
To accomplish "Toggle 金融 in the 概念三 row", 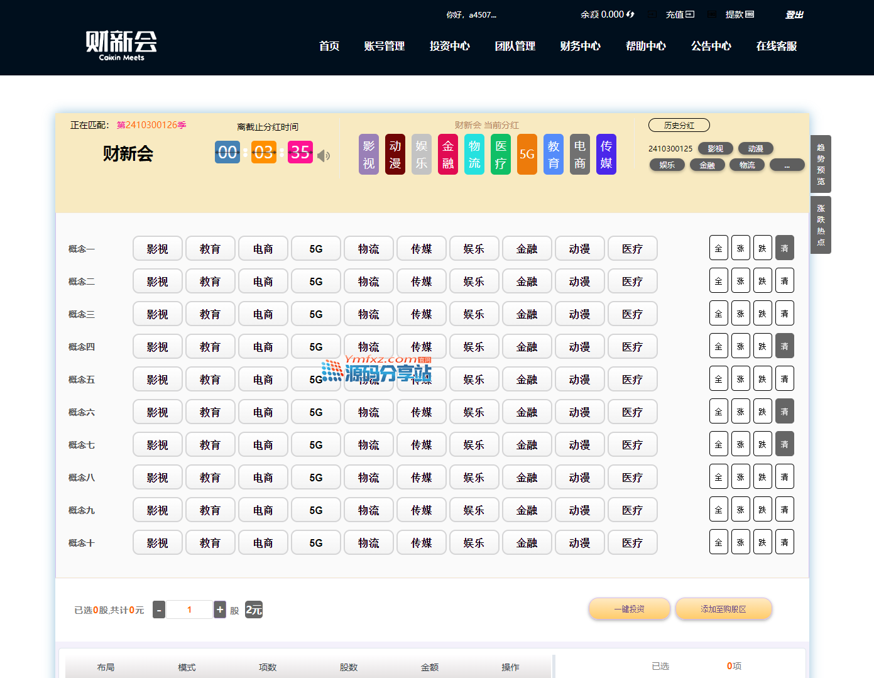I will (x=527, y=314).
